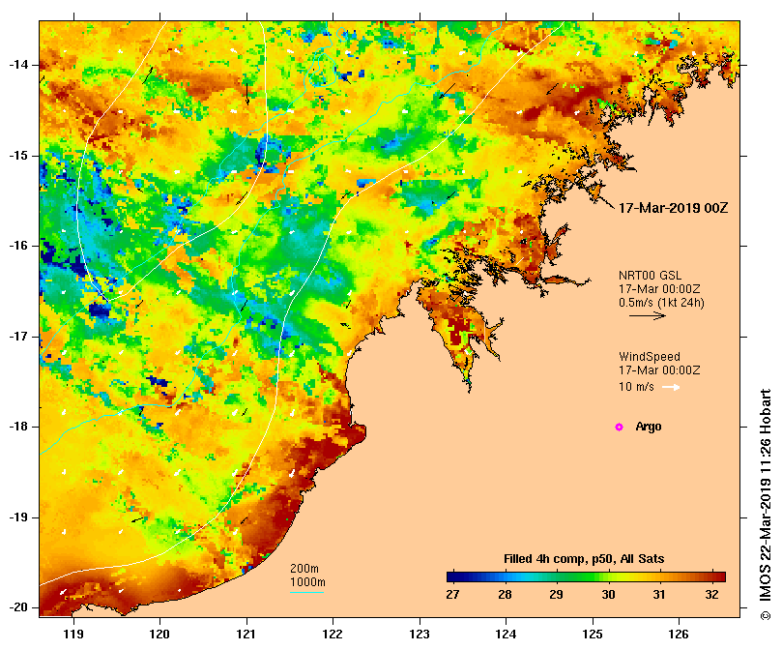Click the '17-Mar-2019 00Z' date label
Viewport: 782px width, 650px height.
(x=674, y=208)
